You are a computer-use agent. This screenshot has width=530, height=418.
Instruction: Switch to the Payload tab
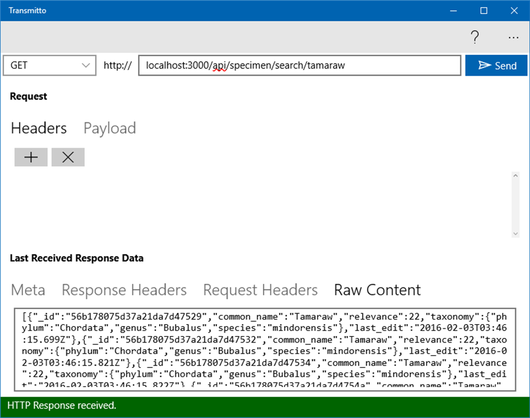(x=110, y=128)
